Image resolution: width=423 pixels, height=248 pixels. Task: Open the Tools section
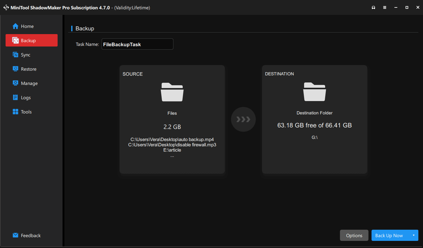[x=26, y=112]
